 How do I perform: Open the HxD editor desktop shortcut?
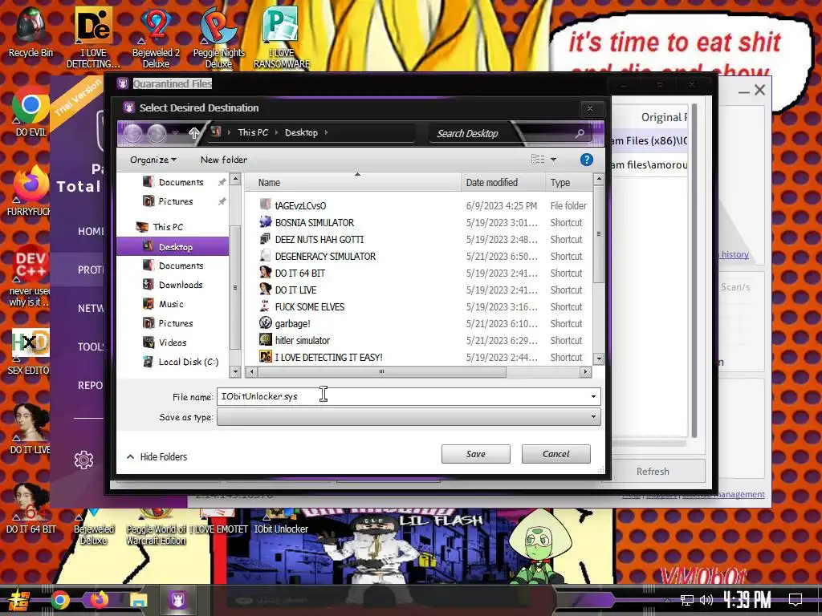click(x=29, y=351)
